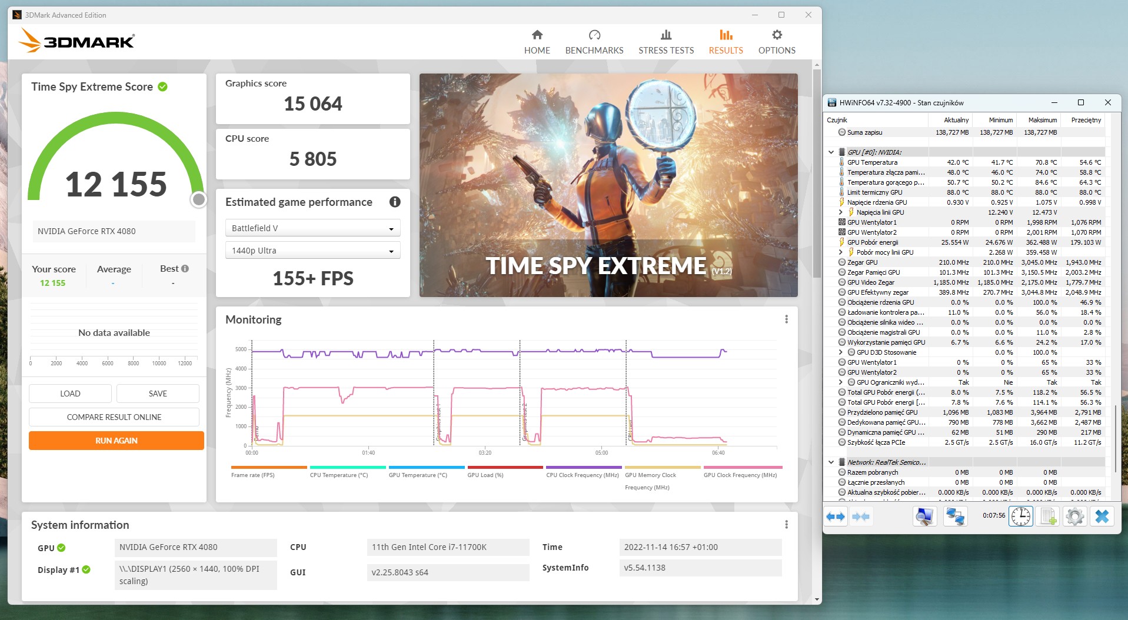Expand the Napięcia linii GPU entry

coord(841,212)
